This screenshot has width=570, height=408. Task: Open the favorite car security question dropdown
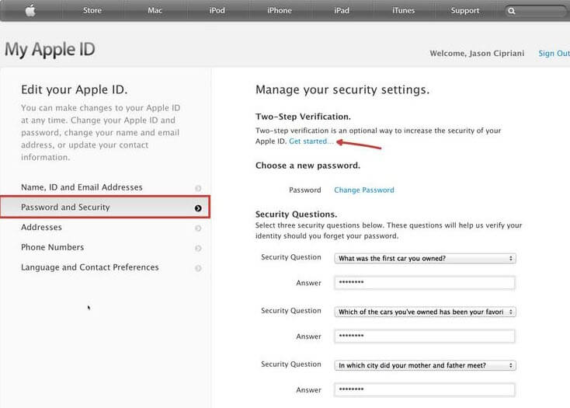425,312
